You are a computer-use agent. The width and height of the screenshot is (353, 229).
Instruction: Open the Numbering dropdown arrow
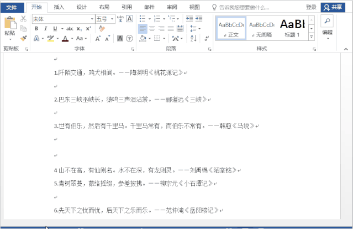tap(164, 19)
